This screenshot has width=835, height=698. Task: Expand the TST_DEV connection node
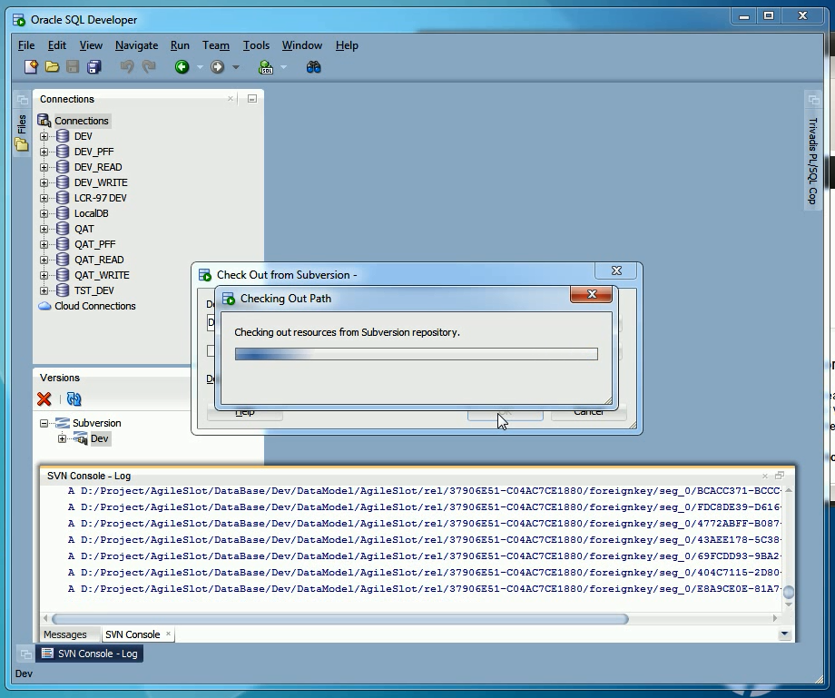click(44, 290)
